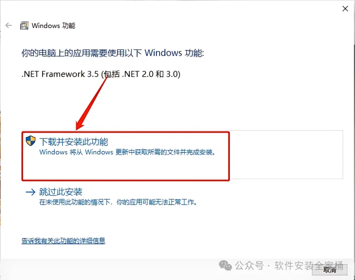
Task: Click the Windows 功能 window icon
Action: coord(24,25)
